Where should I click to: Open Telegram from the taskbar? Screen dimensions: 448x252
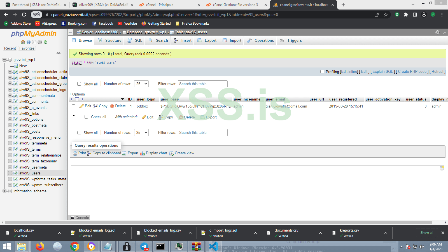(x=144, y=246)
